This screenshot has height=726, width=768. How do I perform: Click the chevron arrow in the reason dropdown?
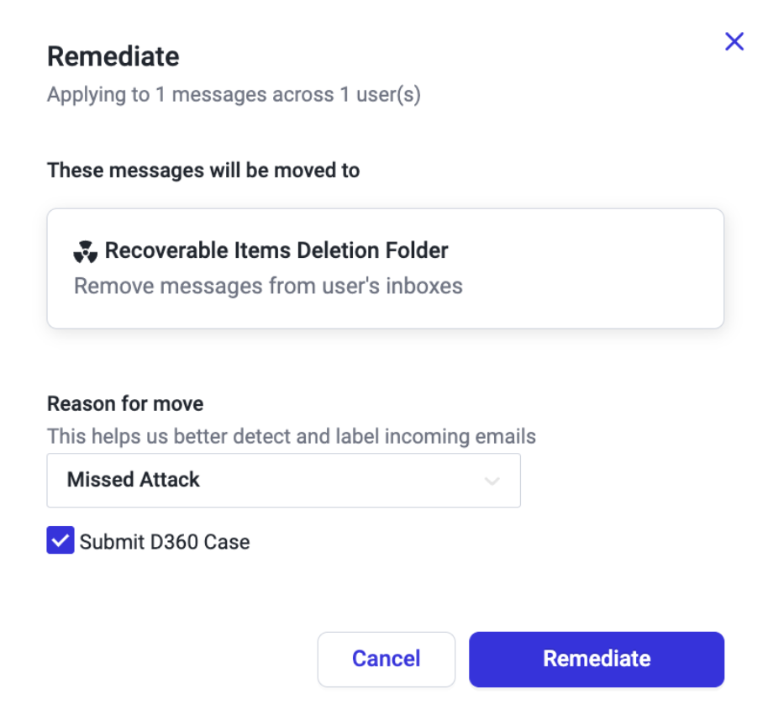(492, 481)
